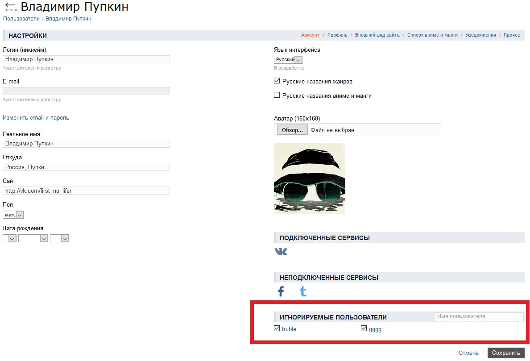Click the avatar image thumbnail

(x=309, y=178)
